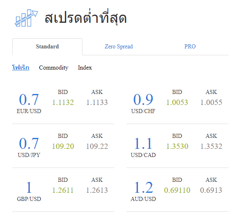Viewport: 240px width, 218px height.
Task: Switch to the Zero Spread tab
Action: [119, 46]
